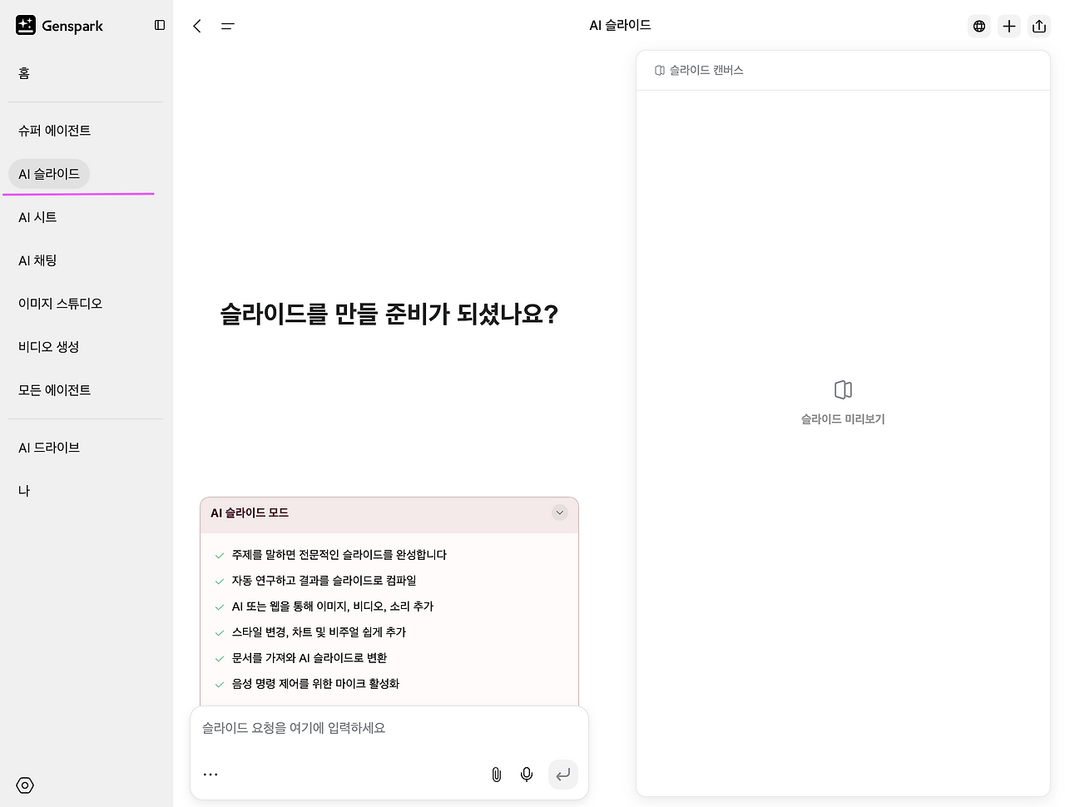Viewport: 1065px width, 807px height.
Task: Start a new slide project with the plus icon
Action: click(1008, 26)
